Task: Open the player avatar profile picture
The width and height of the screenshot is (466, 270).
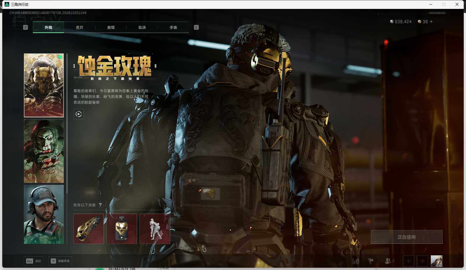Action: [437, 261]
